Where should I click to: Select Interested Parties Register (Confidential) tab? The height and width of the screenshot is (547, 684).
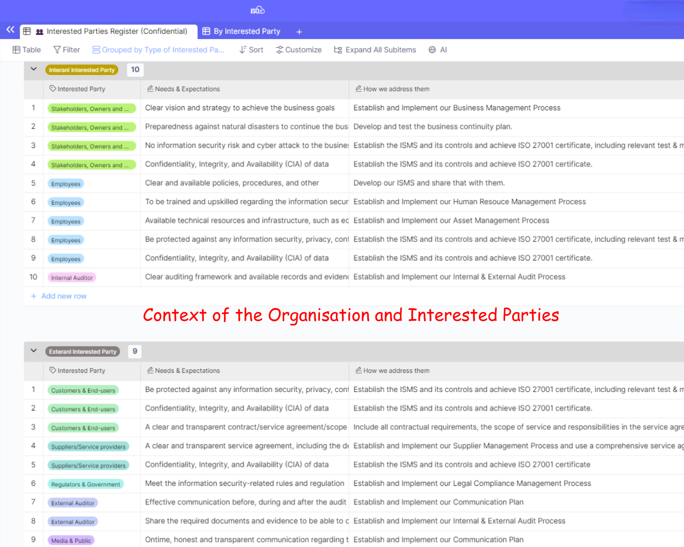[112, 32]
